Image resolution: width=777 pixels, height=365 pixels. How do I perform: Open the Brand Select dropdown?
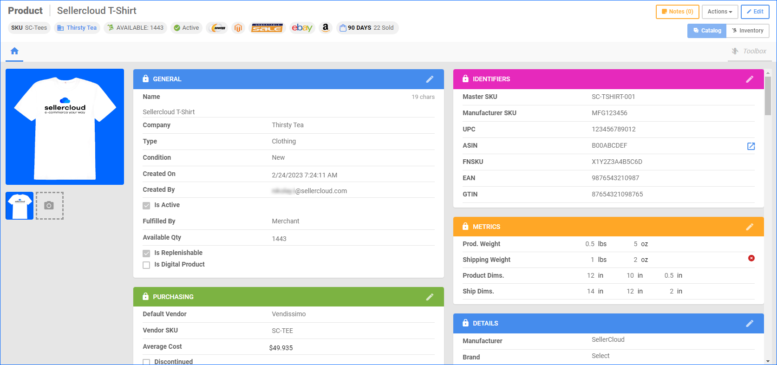pyautogui.click(x=601, y=356)
